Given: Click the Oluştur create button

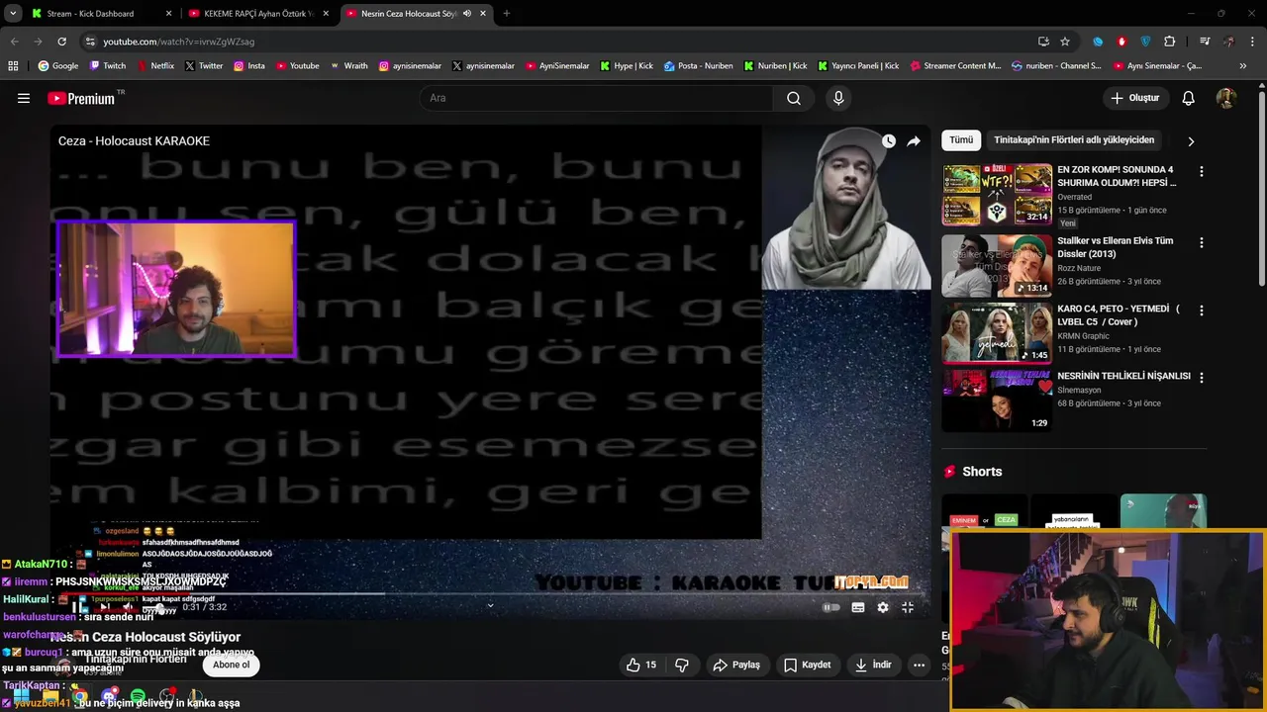Looking at the screenshot, I should pyautogui.click(x=1134, y=98).
